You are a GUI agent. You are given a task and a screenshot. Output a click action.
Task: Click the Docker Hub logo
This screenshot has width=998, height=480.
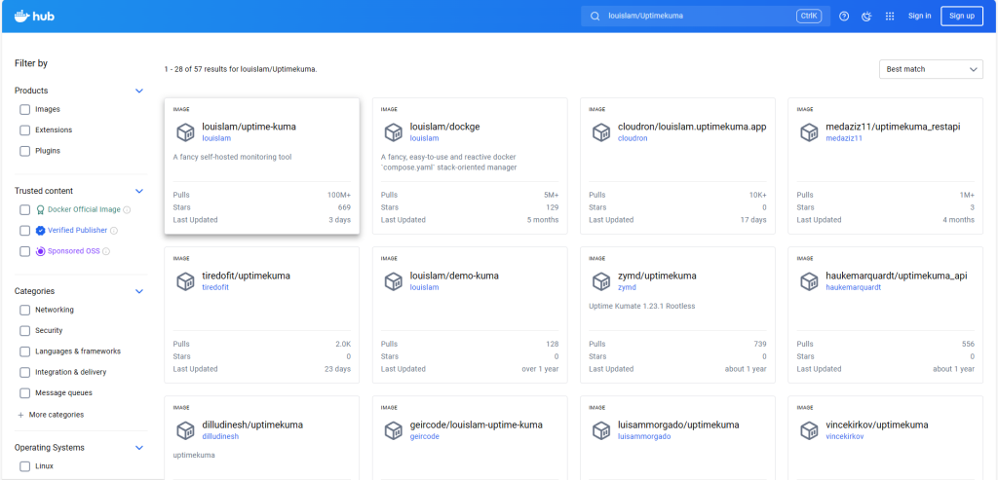point(36,16)
